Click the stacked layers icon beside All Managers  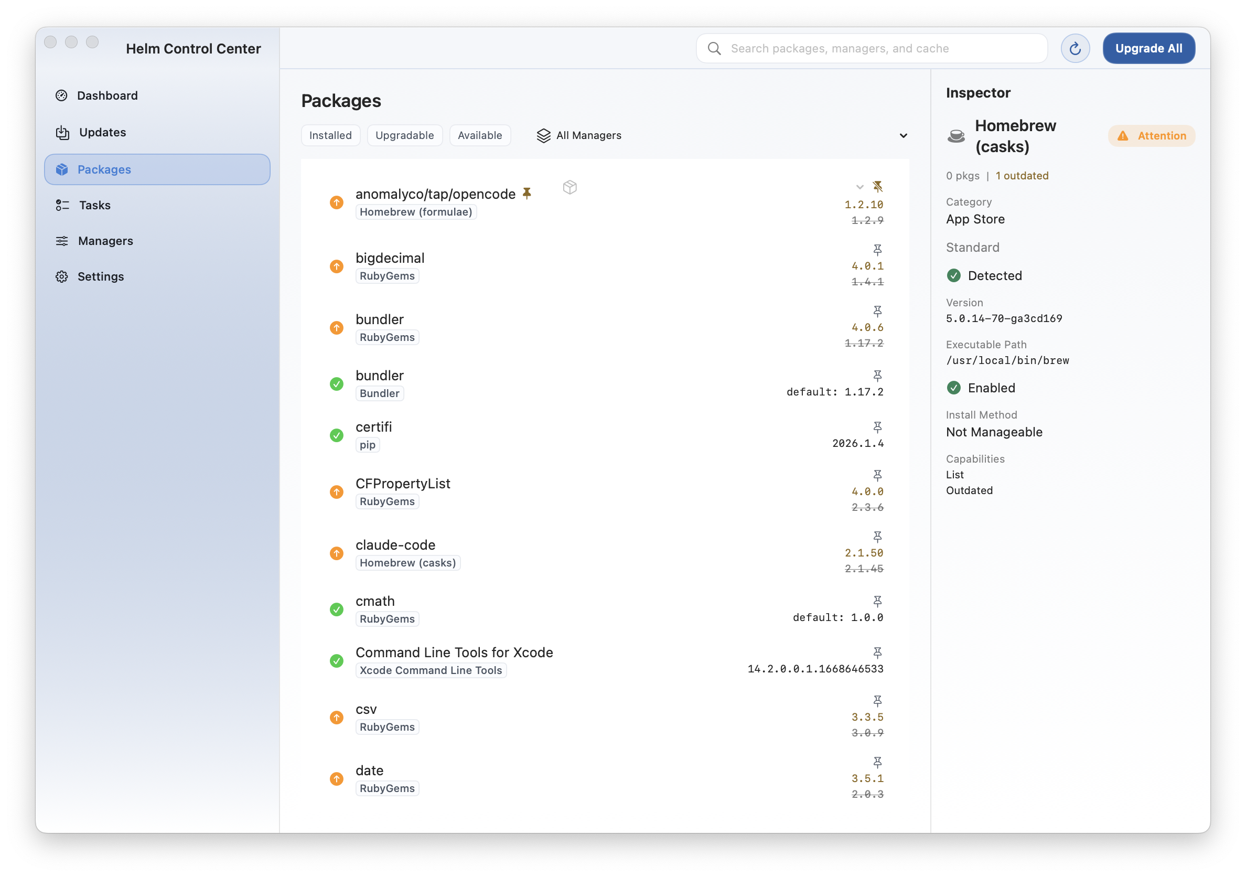point(544,135)
